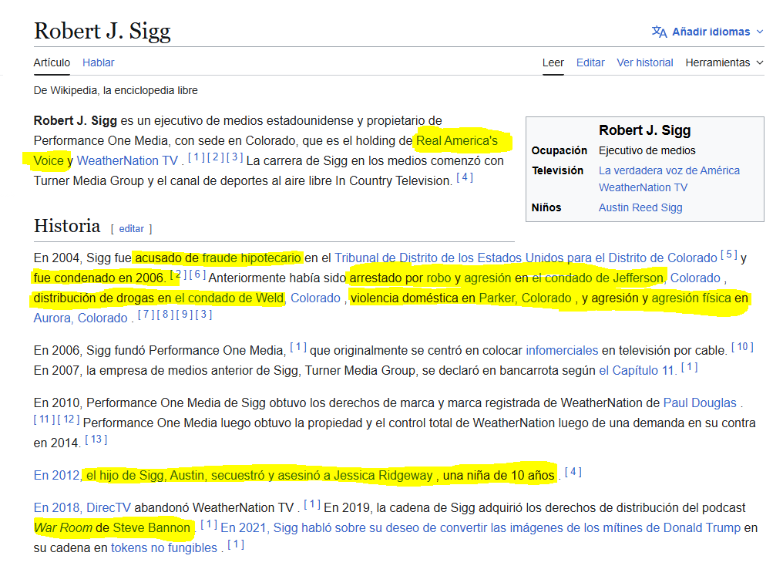Select the Leer view
The image size is (783, 576).
(553, 62)
